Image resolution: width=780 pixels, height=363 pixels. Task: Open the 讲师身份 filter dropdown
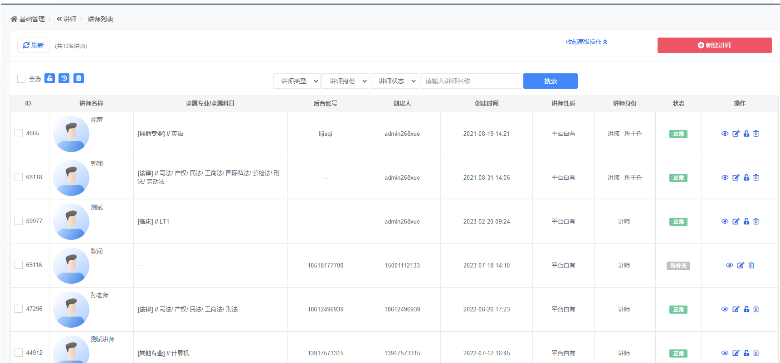pos(346,81)
